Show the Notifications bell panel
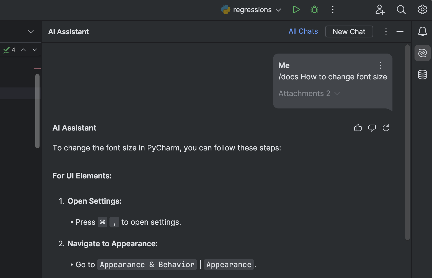The height and width of the screenshot is (278, 432). coord(422,31)
